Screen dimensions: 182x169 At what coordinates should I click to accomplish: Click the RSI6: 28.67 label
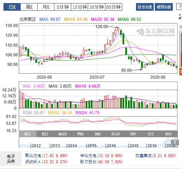coord(33,113)
